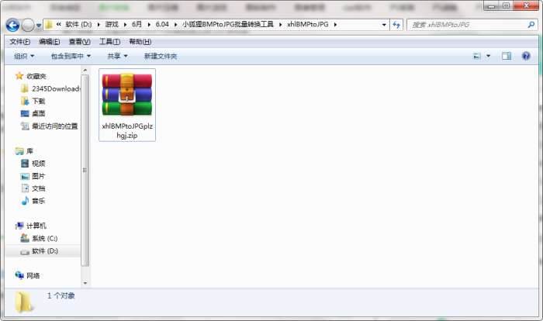Open the 共享 dropdown
This screenshot has width=543, height=321.
117,56
